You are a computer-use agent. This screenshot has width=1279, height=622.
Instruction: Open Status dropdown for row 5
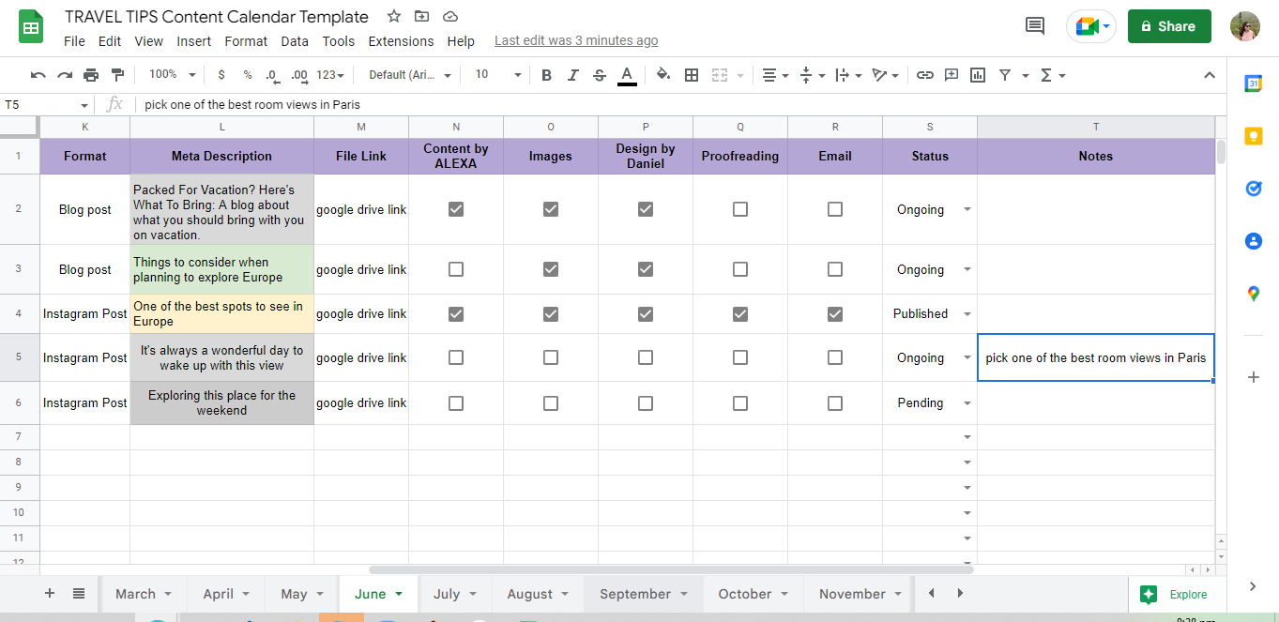click(967, 358)
